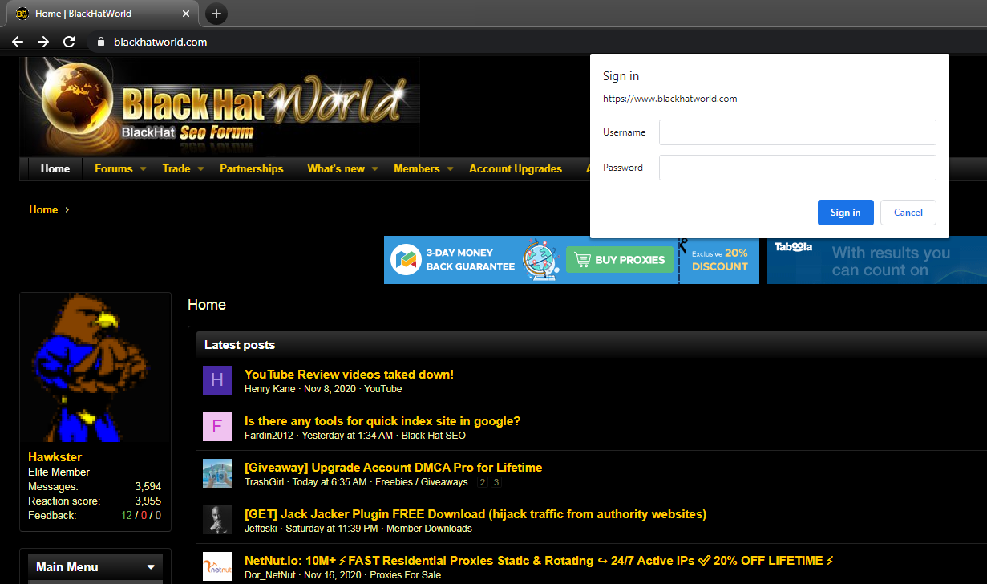Go to Account Upgrades page

pyautogui.click(x=516, y=168)
